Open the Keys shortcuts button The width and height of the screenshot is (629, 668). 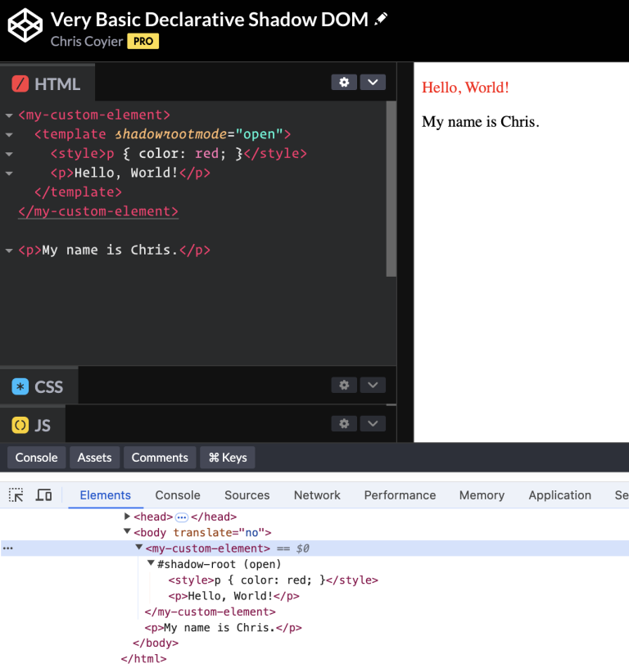click(228, 458)
